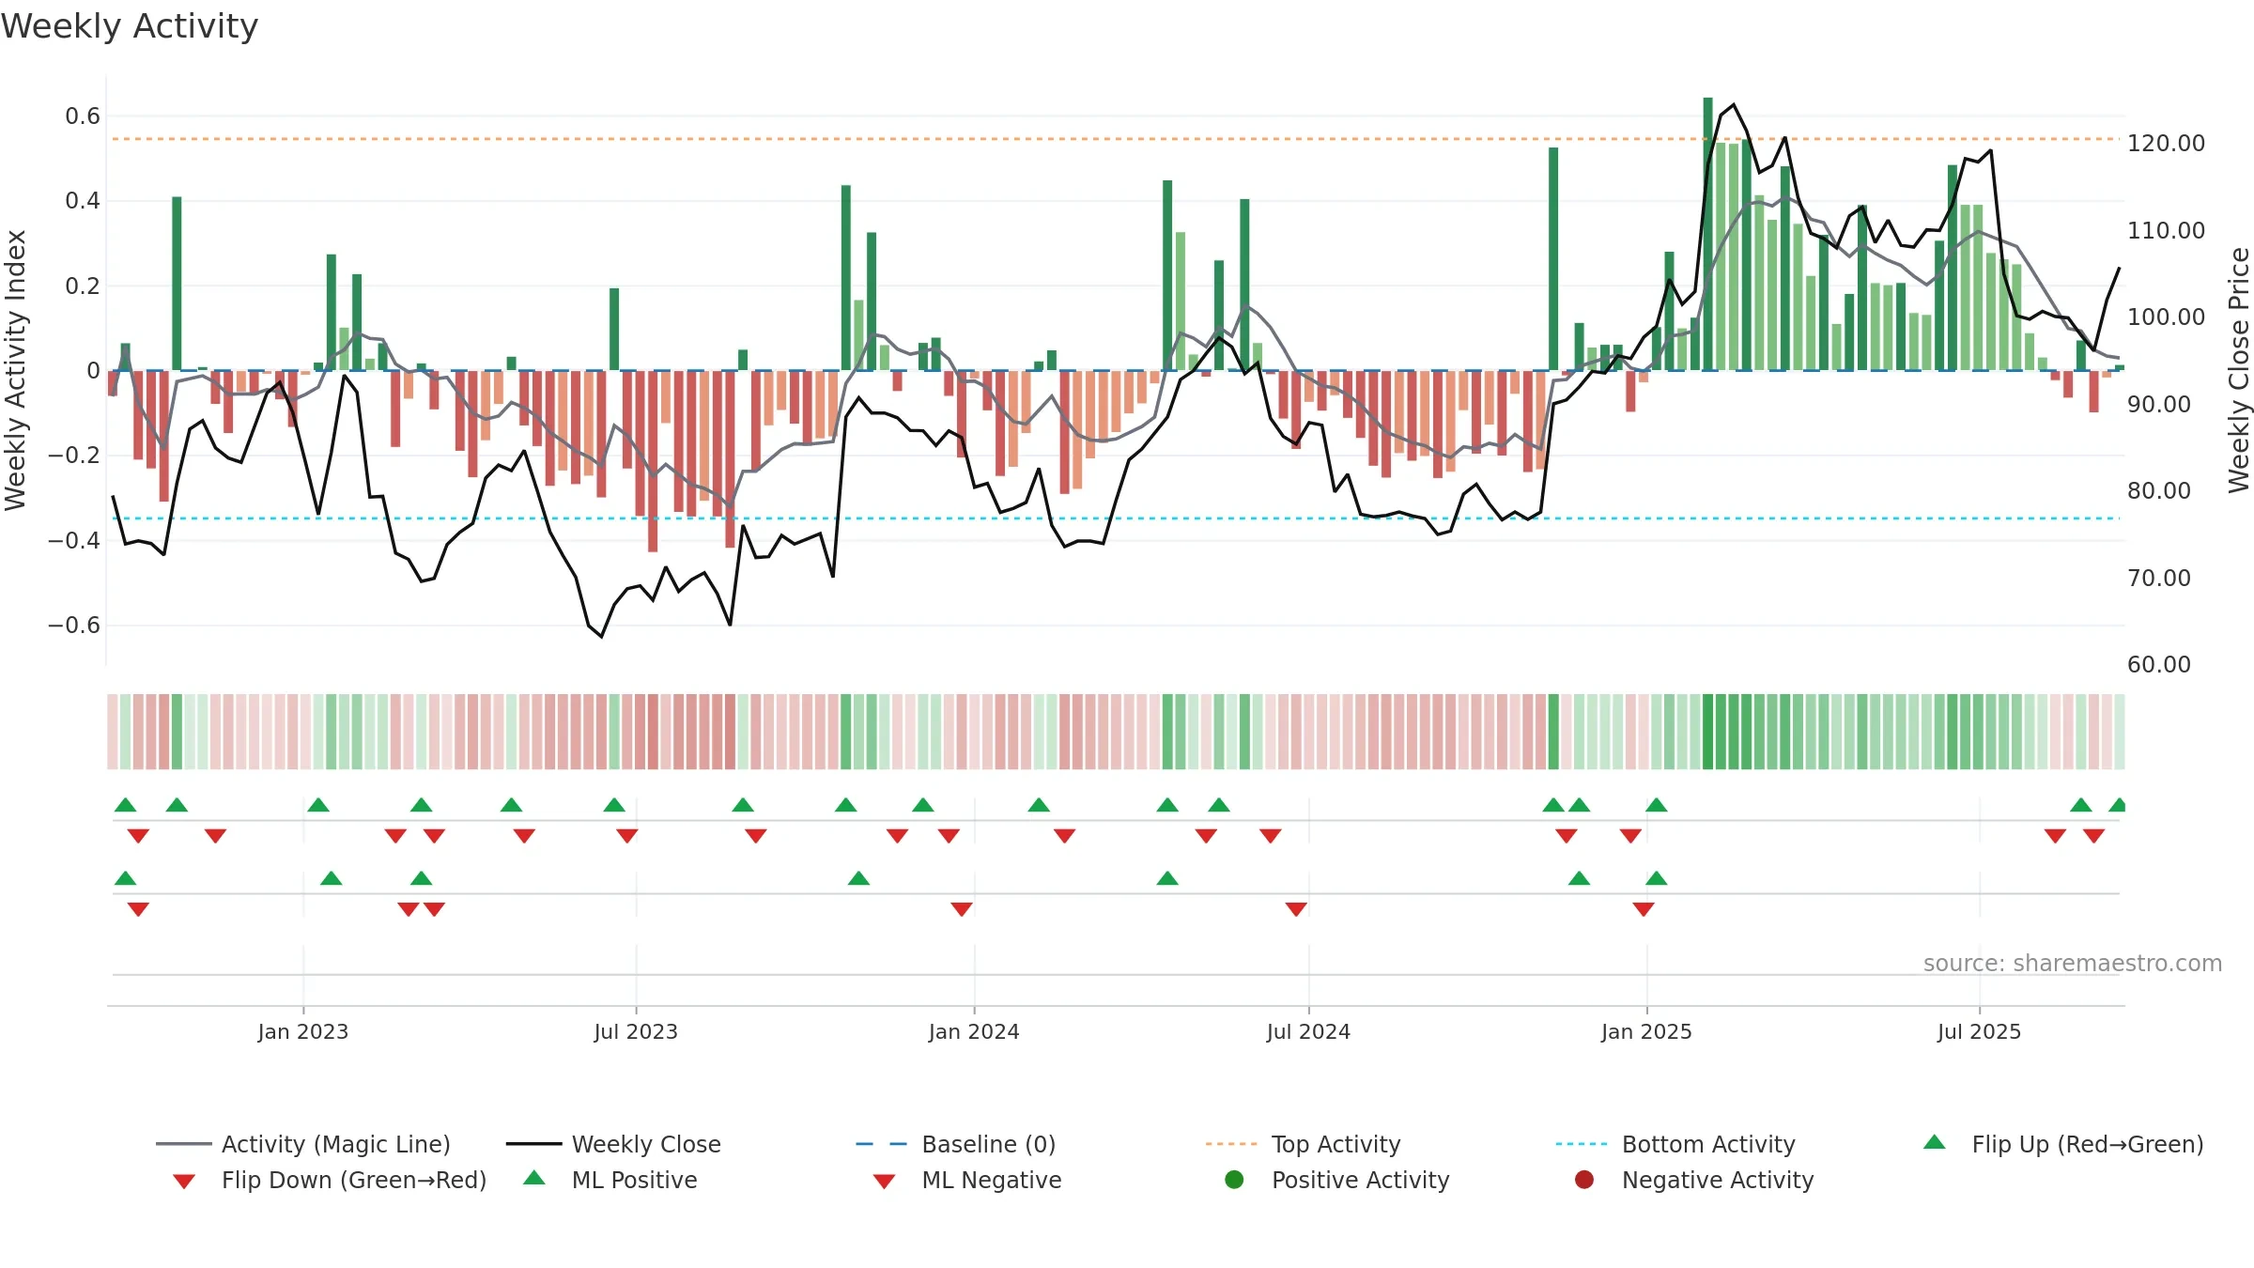Viewport: 2254px width, 1268px height.
Task: Click the gray Activity (Magic Line) legend line sample
Action: pos(184,1144)
